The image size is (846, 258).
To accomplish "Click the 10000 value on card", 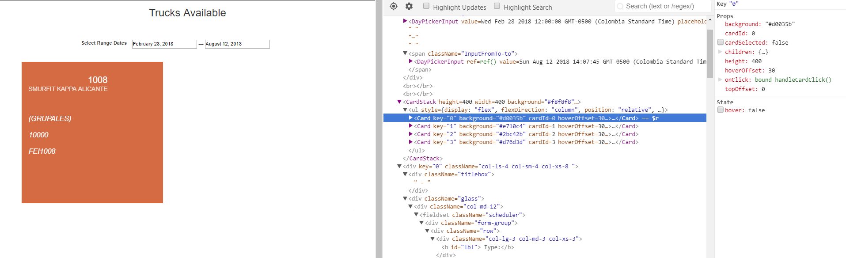I will pos(38,135).
